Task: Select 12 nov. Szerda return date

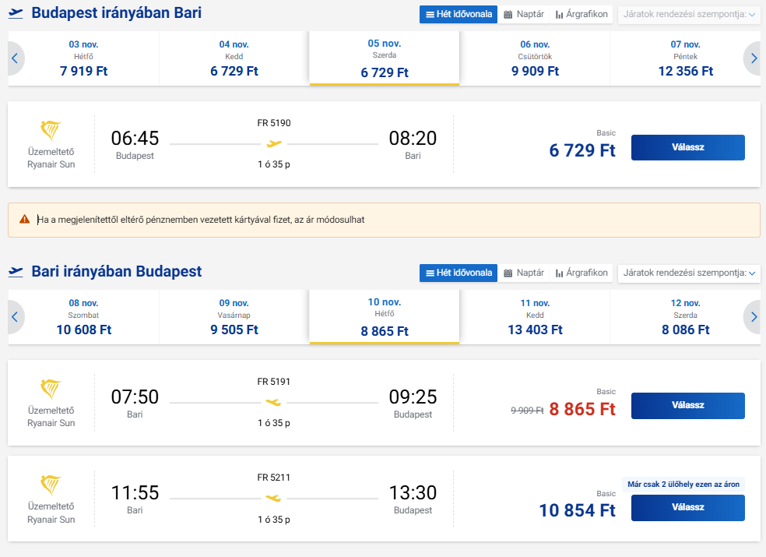Action: (x=685, y=317)
